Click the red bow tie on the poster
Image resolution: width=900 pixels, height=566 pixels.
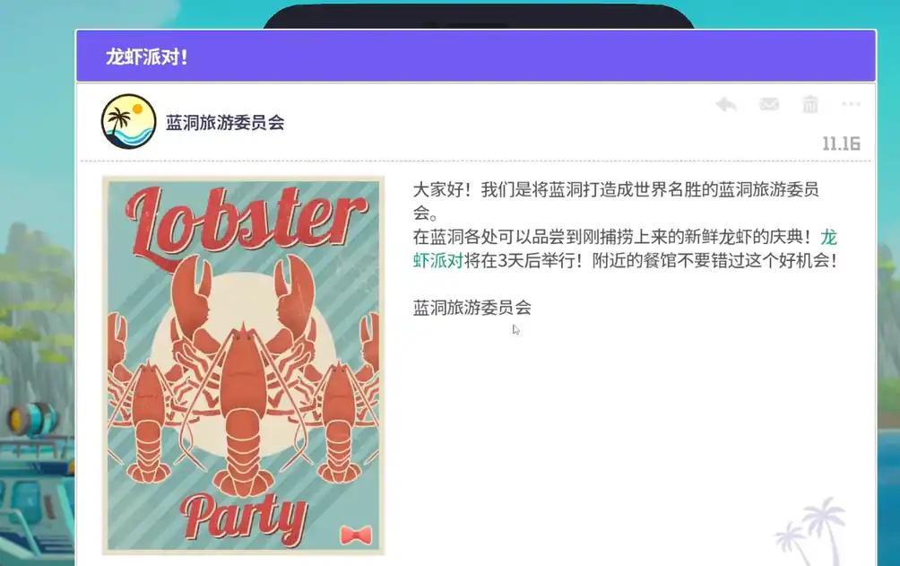[356, 536]
